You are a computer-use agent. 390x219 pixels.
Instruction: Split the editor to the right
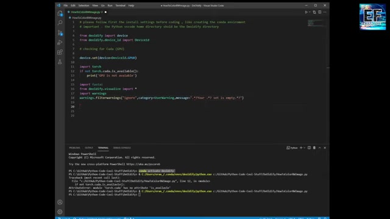(x=319, y=12)
